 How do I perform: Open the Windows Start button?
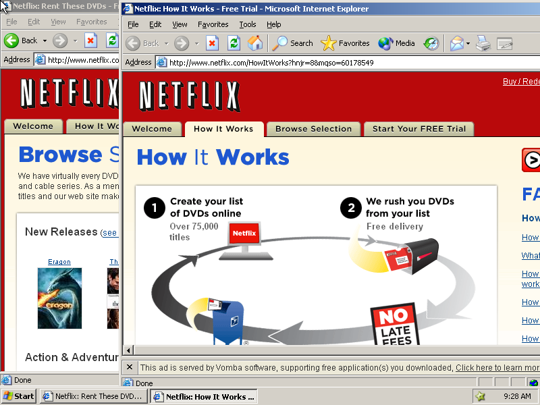[19, 396]
